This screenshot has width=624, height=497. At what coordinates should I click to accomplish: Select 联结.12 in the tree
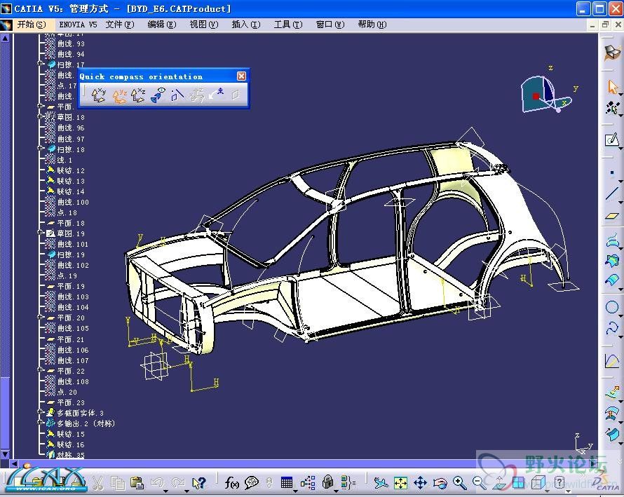click(x=71, y=170)
